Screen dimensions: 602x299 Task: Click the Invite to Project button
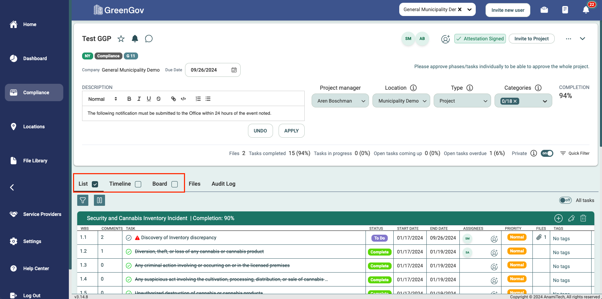click(531, 39)
